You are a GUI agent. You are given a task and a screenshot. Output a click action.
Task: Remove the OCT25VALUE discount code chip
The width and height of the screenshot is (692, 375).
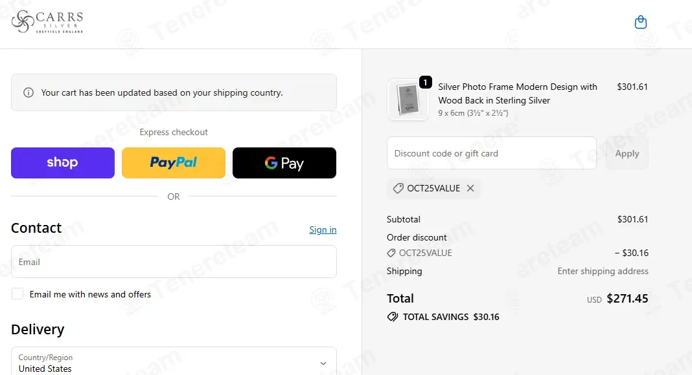pos(470,188)
